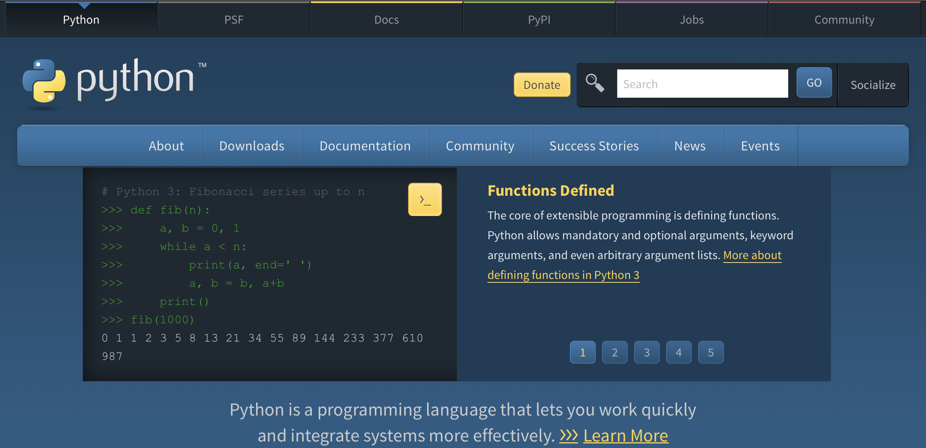926x448 pixels.
Task: Jump to carousel slide 4
Action: point(679,352)
